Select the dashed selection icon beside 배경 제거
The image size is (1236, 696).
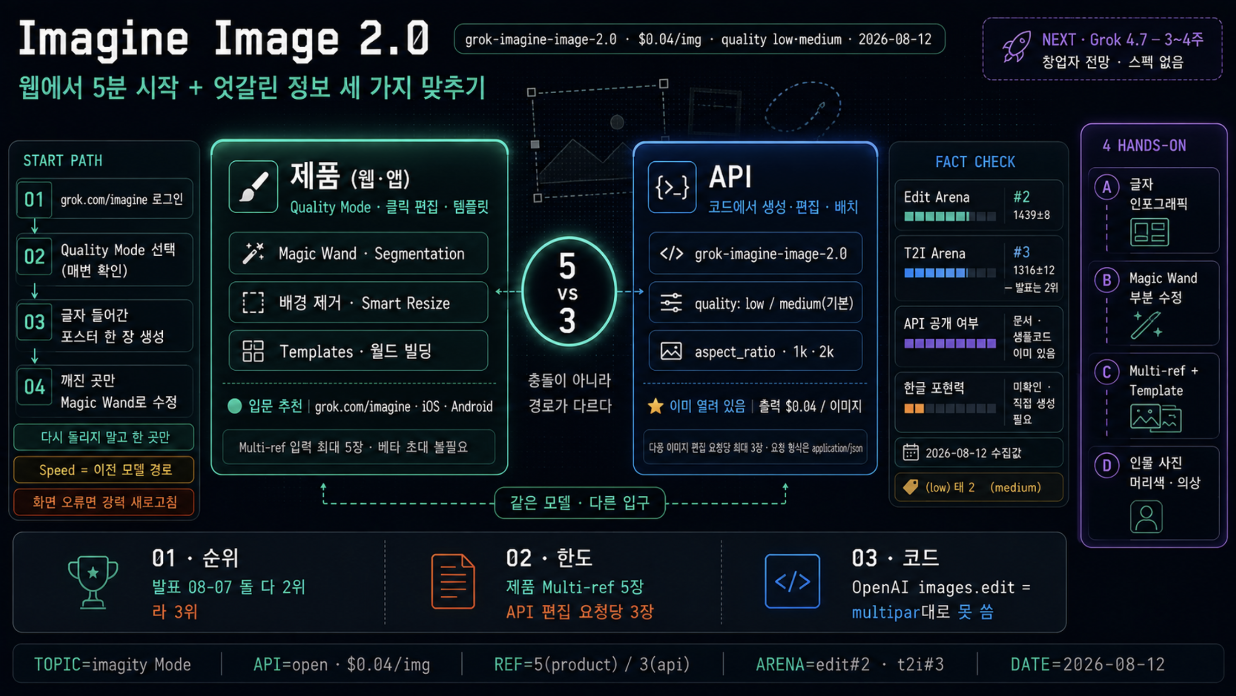(x=253, y=303)
